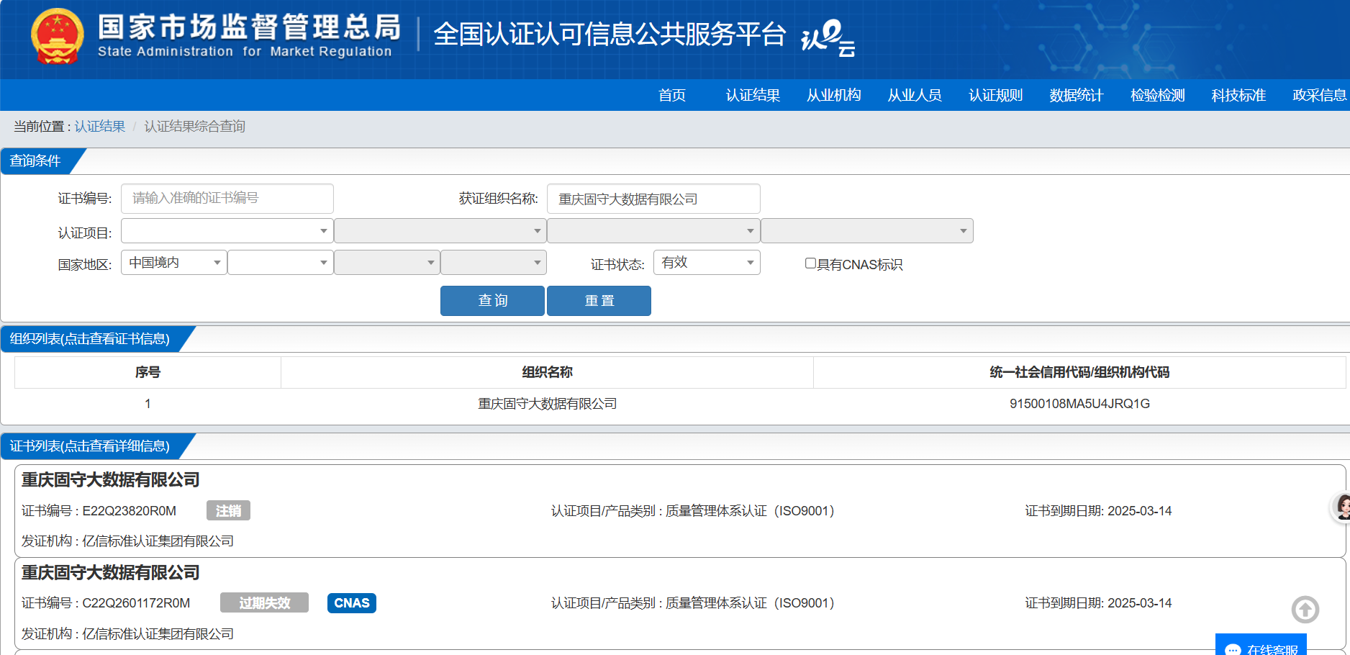
Task: Click the 查询条件 section header
Action: pyautogui.click(x=35, y=161)
